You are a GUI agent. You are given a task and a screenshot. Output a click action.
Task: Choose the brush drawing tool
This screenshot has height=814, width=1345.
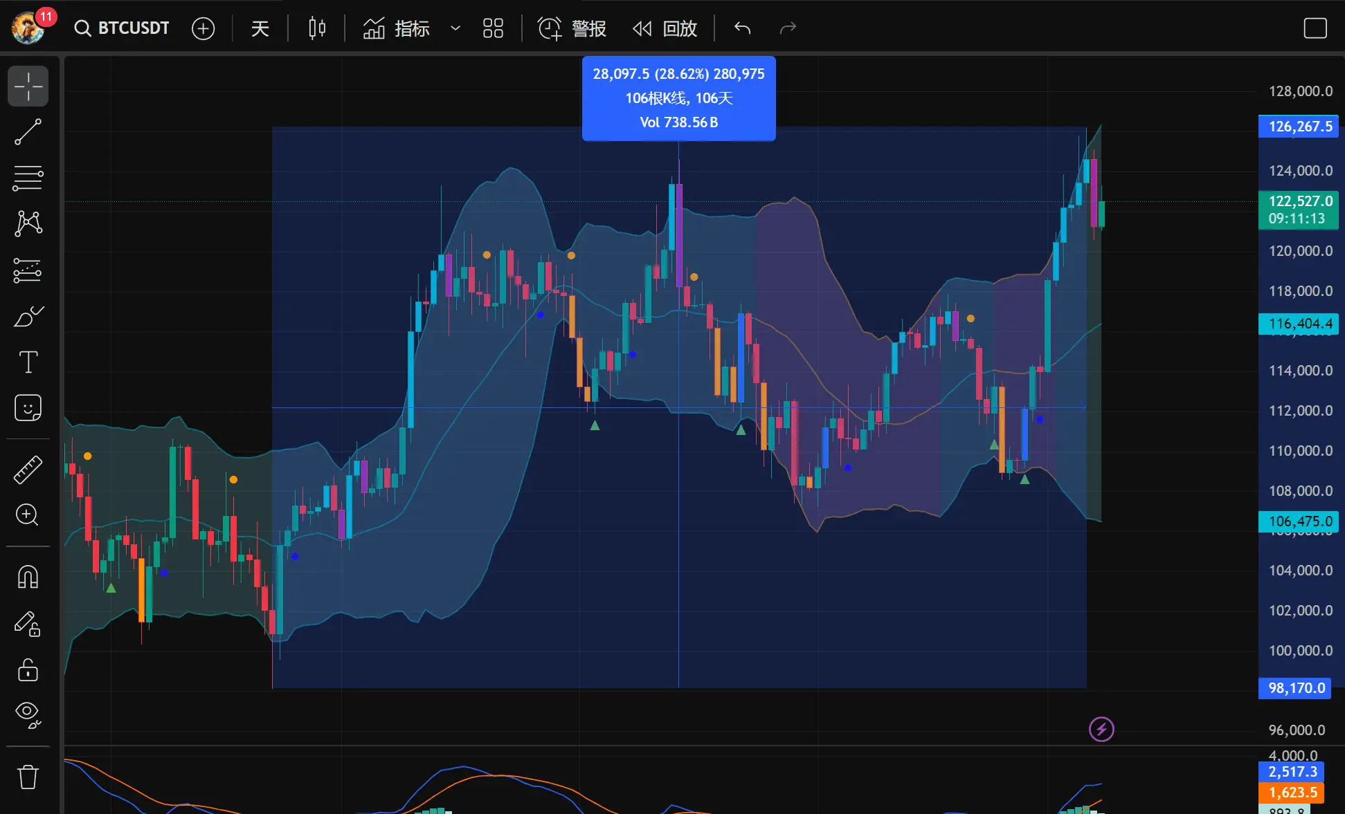pos(28,317)
